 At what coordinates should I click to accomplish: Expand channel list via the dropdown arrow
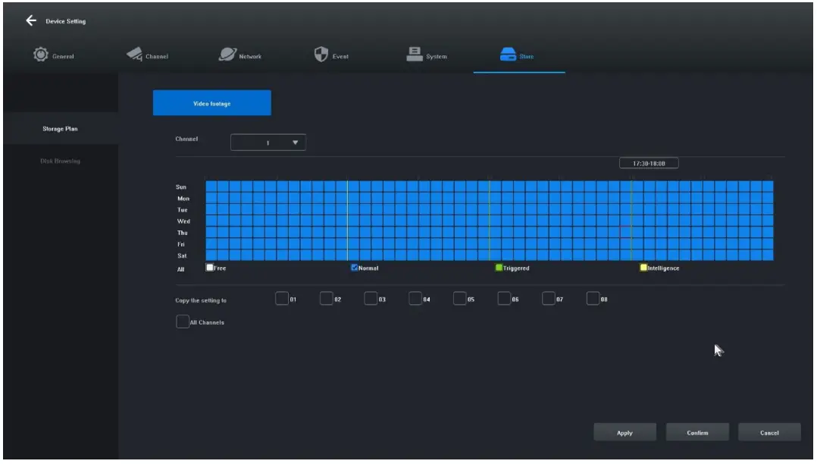tap(295, 143)
